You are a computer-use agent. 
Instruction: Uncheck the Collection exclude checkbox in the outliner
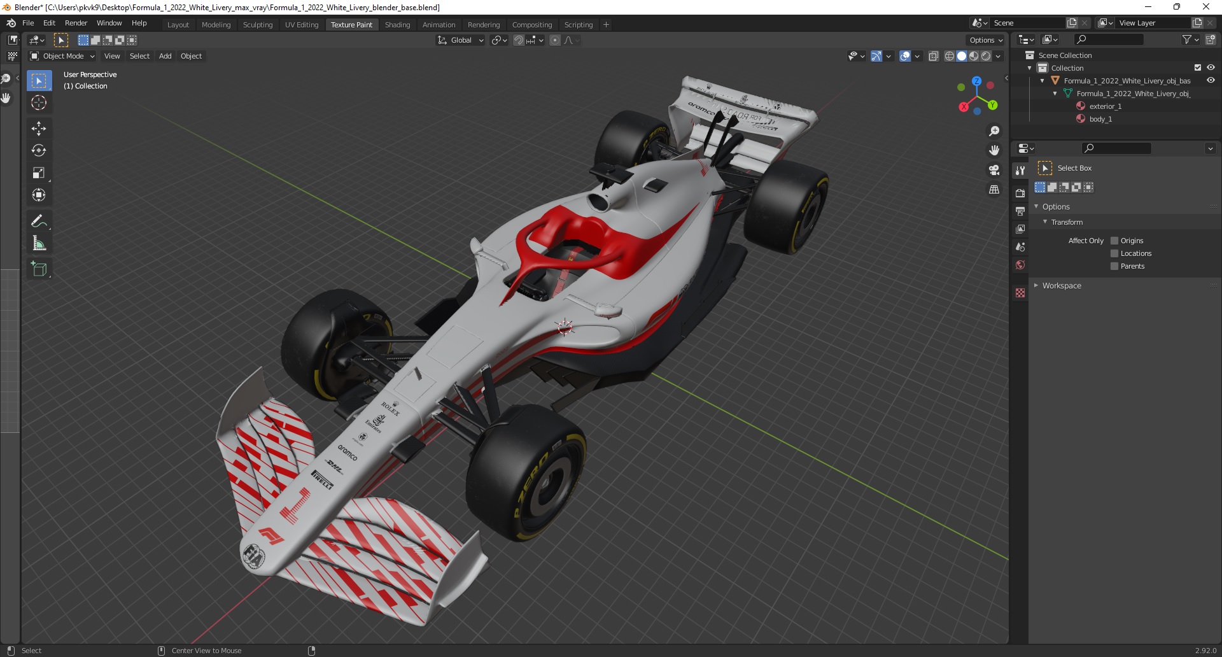[1198, 67]
